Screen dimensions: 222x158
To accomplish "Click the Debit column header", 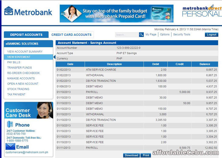I will [156, 64].
